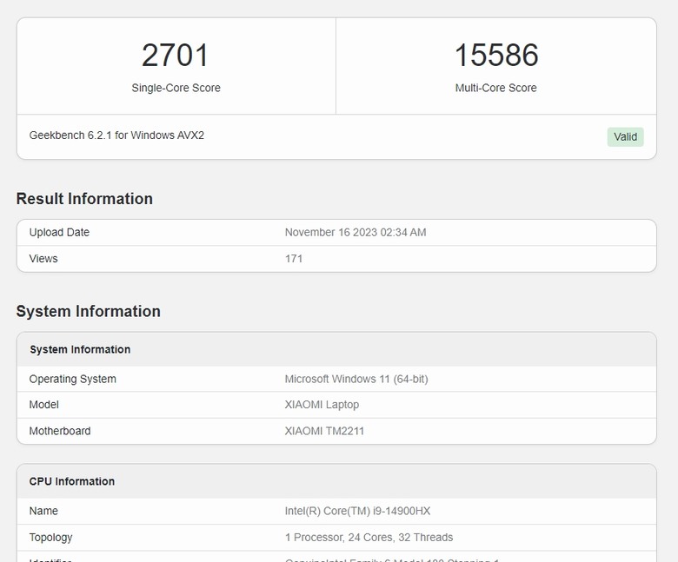Click the large System Information page heading
The height and width of the screenshot is (562, 678).
(x=88, y=312)
